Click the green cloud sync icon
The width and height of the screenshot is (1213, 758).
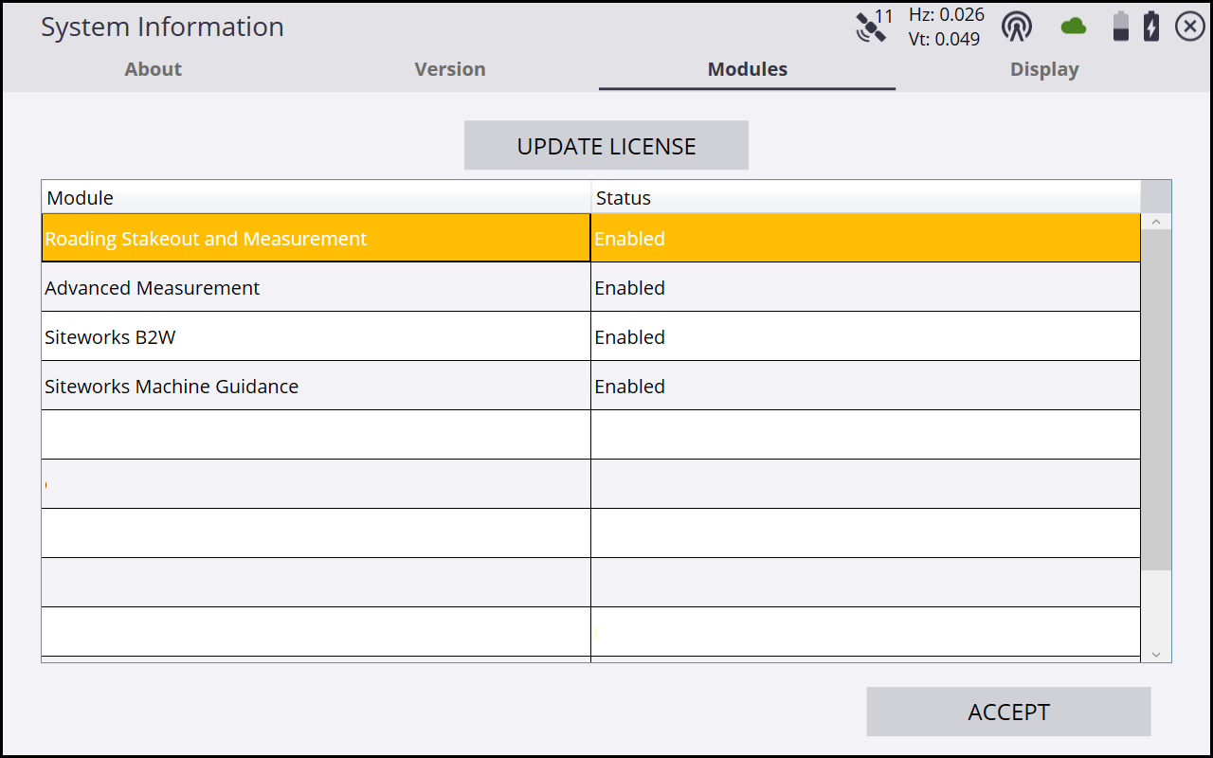coord(1073,27)
